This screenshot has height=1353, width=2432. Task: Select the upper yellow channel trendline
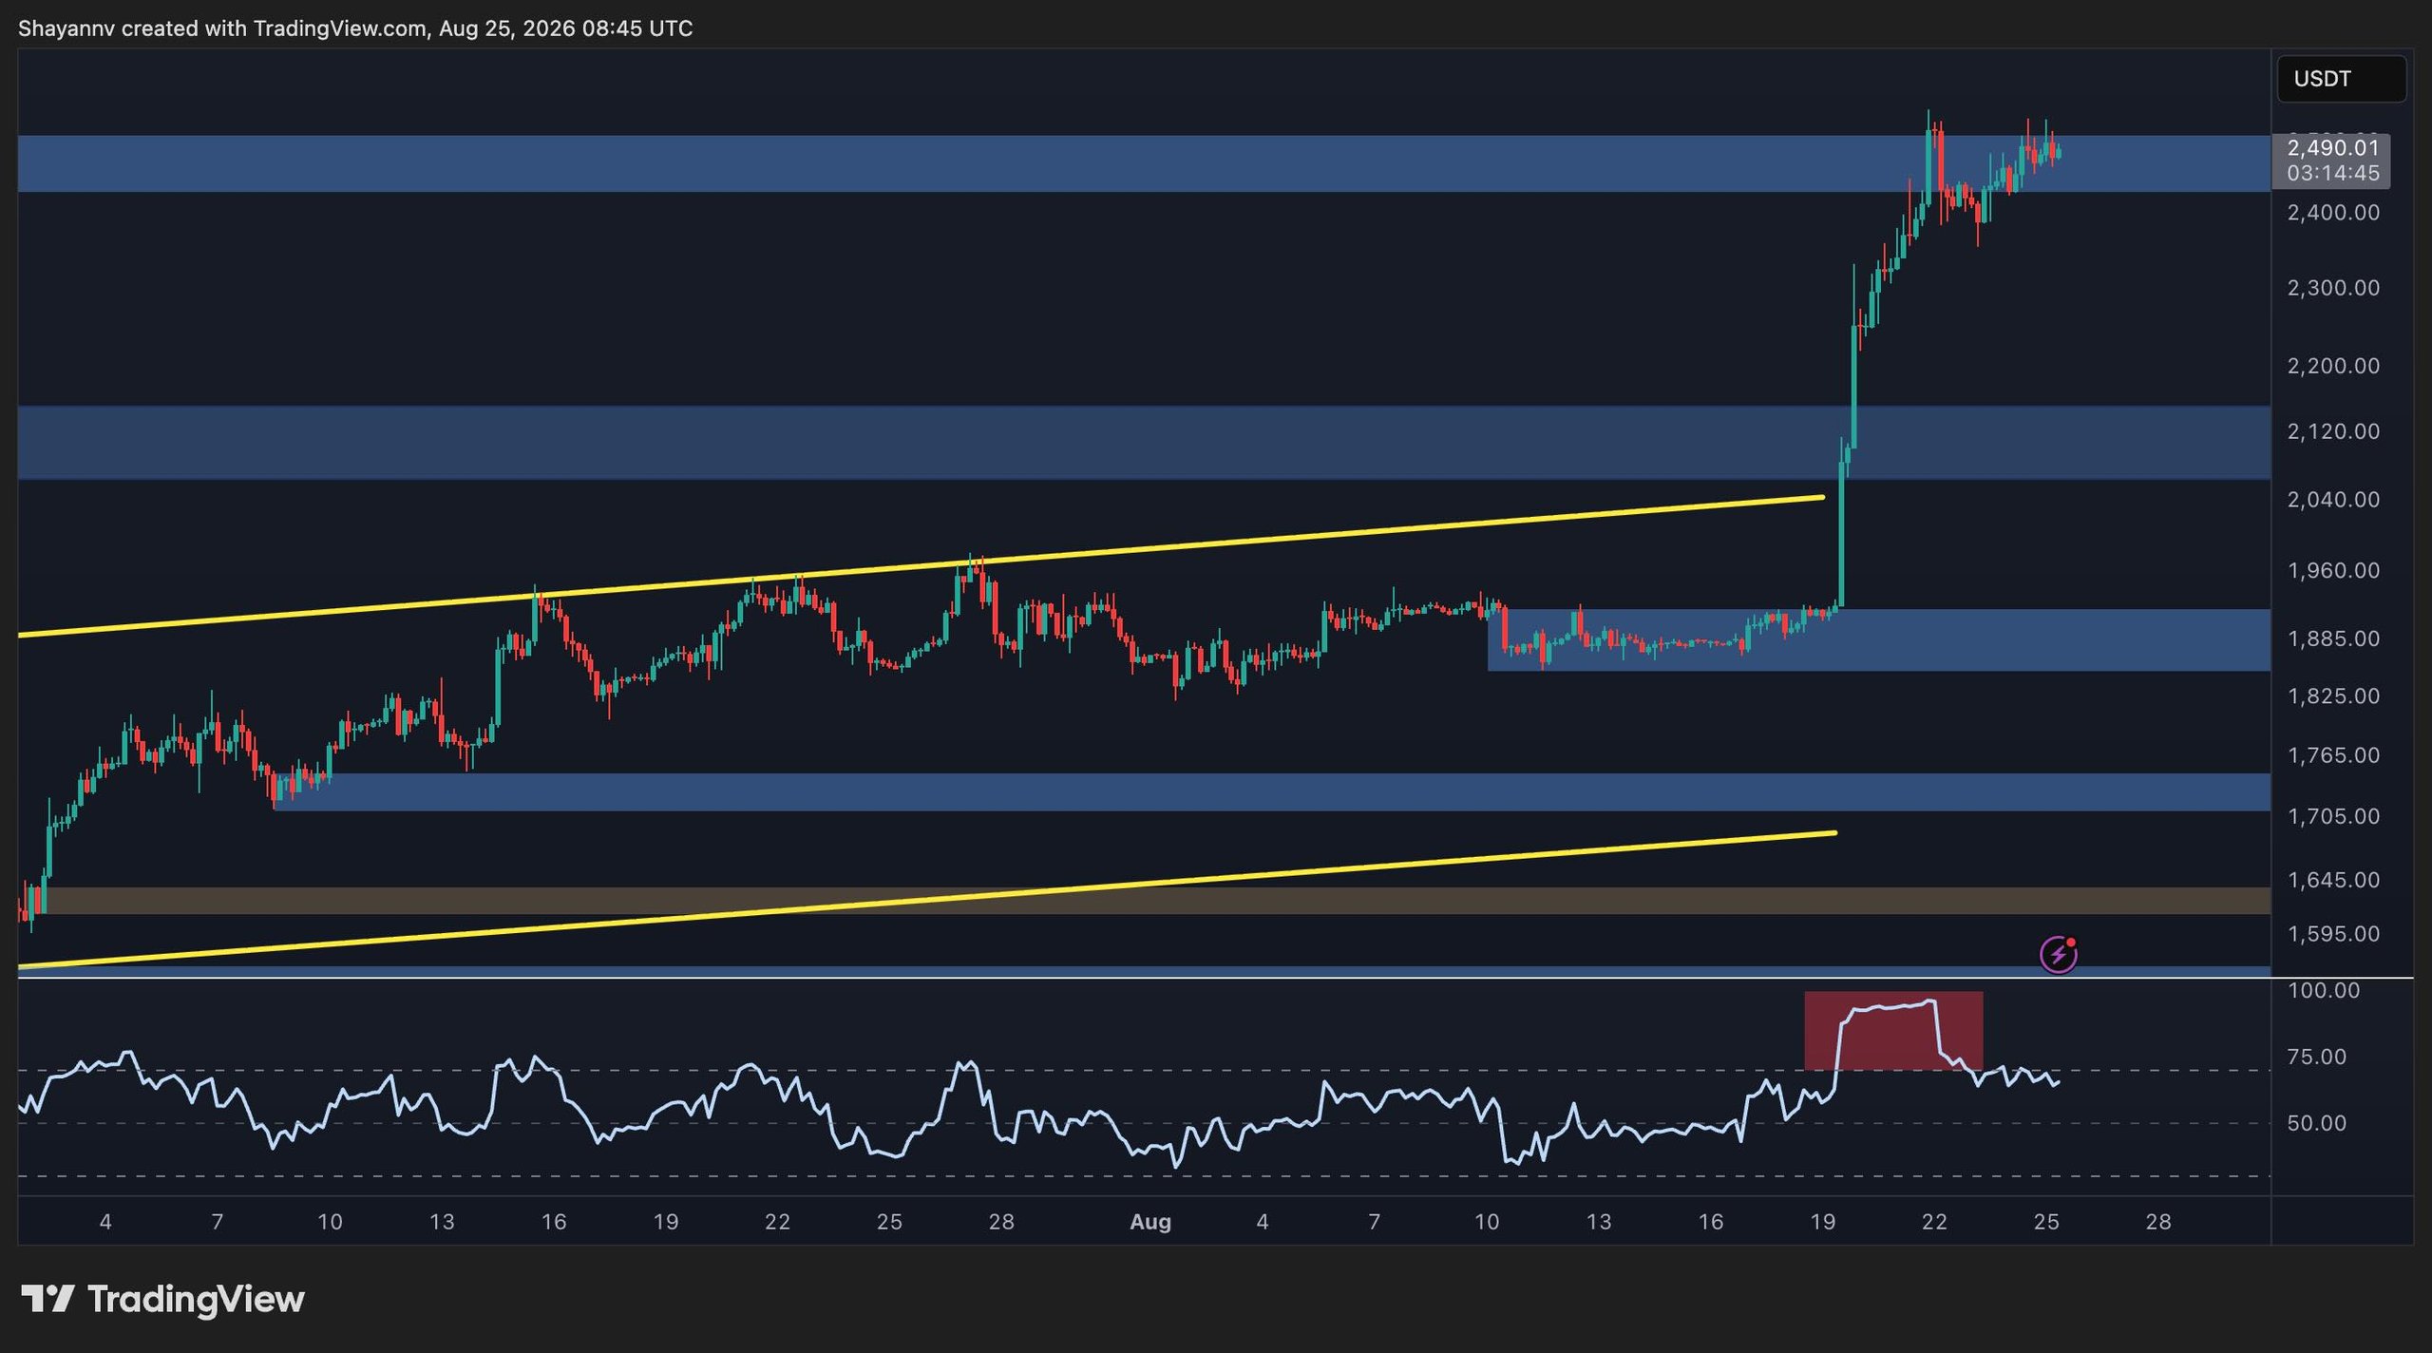point(921,566)
